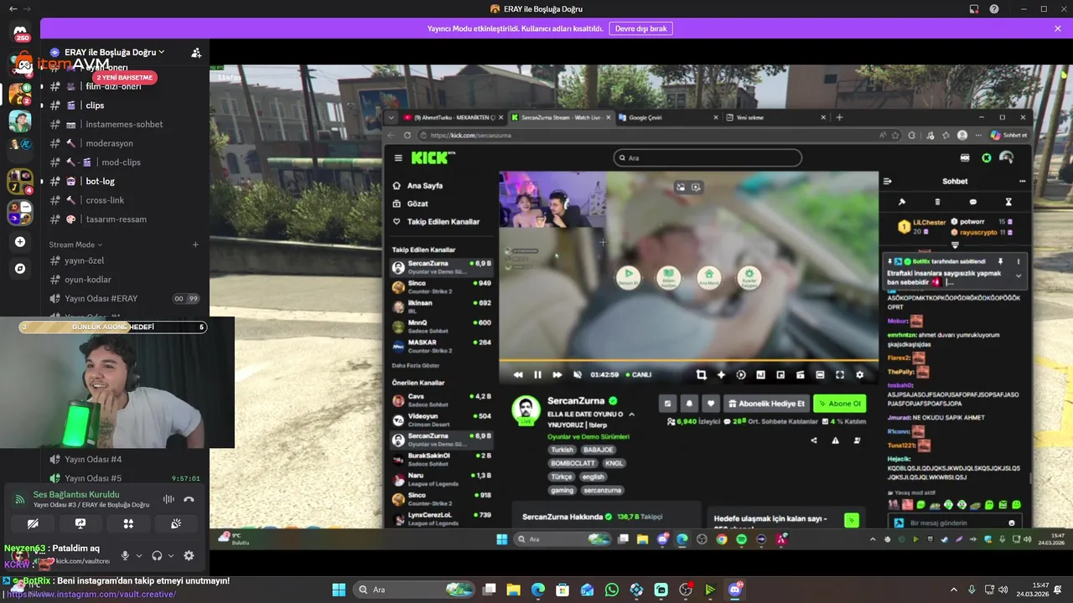Deafen Discord headphones
This screenshot has width=1073, height=603.
click(x=157, y=555)
